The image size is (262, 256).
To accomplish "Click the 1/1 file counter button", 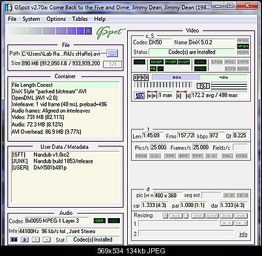I will coord(113,64).
